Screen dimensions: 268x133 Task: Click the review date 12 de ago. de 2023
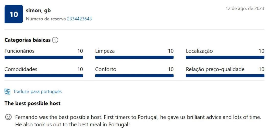point(245,8)
